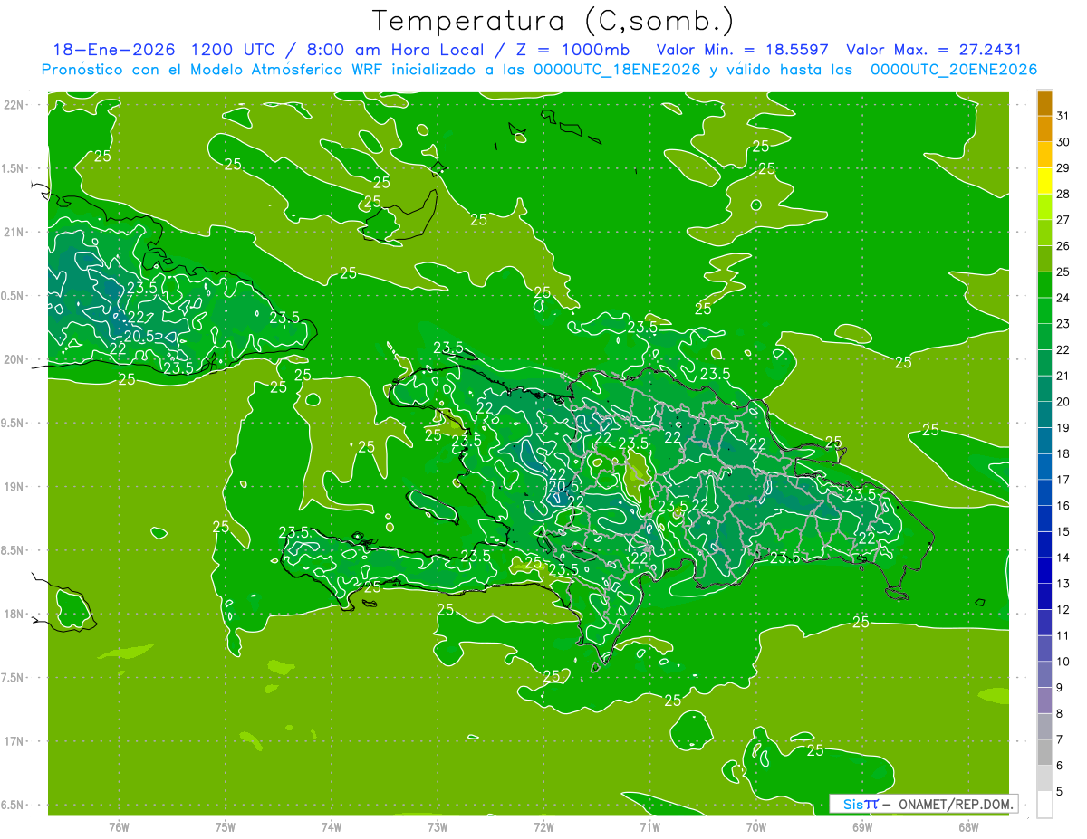Click the valid-until time "0000UTC_20ENE2026"
Screen dimensions: 1087x839
pyautogui.click(x=954, y=70)
